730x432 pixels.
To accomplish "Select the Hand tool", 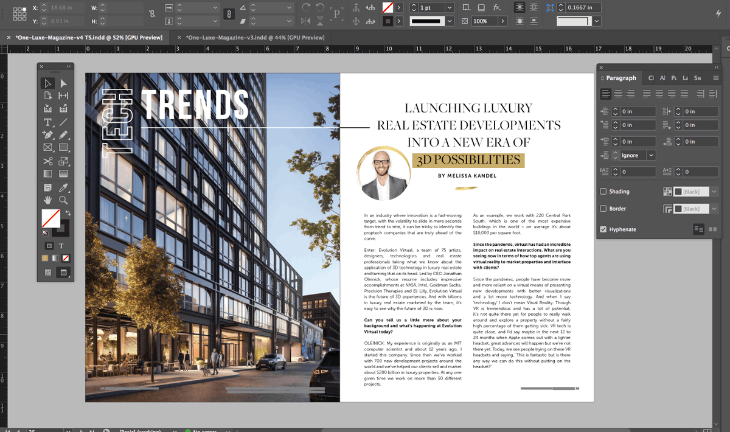I will click(48, 200).
